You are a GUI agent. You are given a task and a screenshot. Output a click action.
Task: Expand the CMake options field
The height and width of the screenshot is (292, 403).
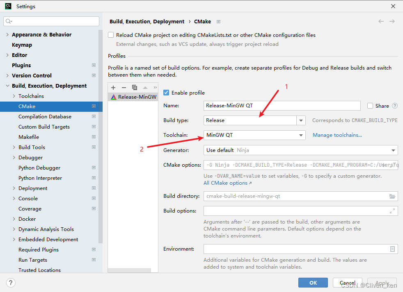(392, 165)
